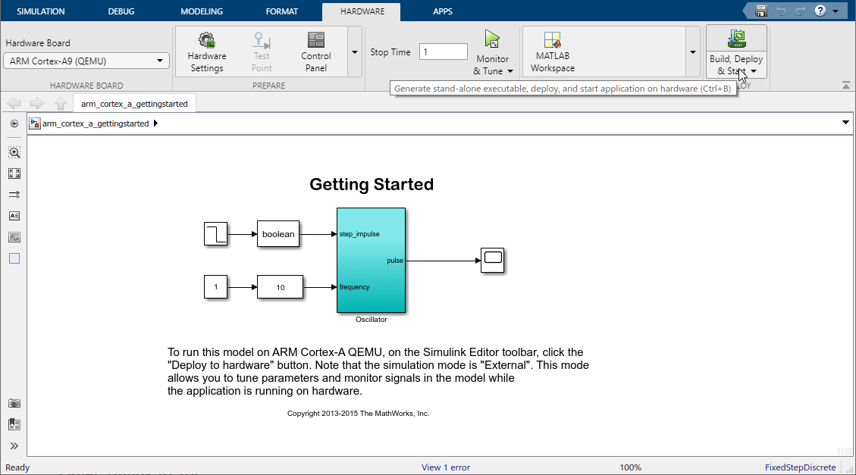Viewport: 856px width, 475px height.
Task: Click the annotation text tool icon
Action: click(14, 216)
